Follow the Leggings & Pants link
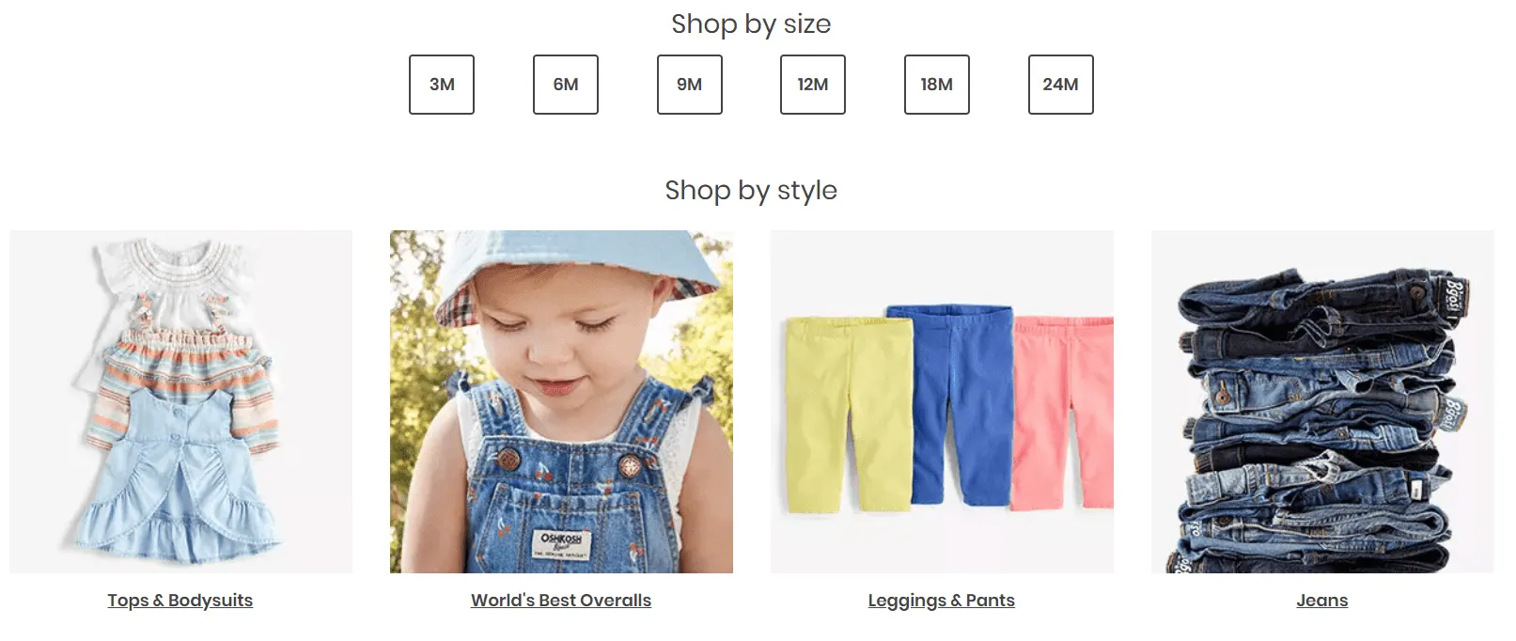 [x=942, y=601]
